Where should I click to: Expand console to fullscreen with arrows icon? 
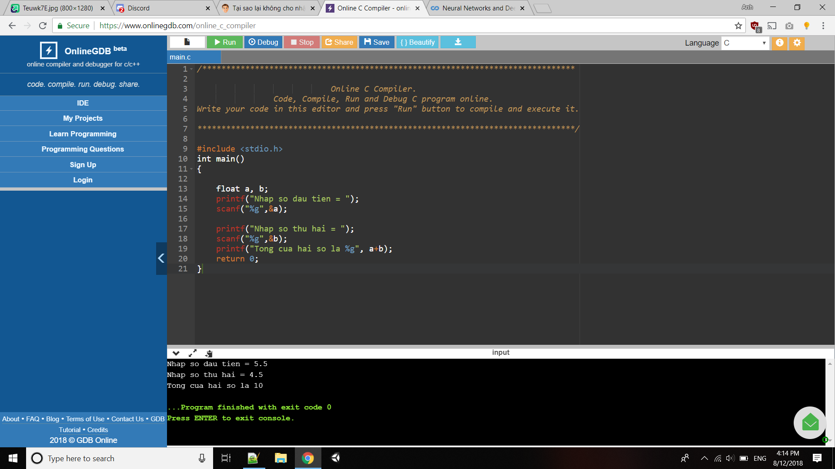click(192, 353)
